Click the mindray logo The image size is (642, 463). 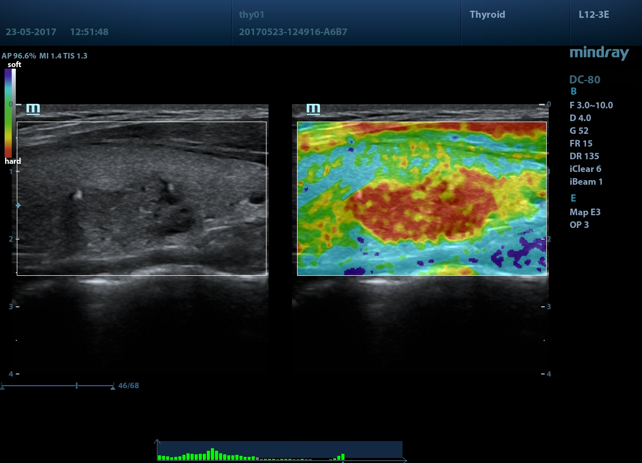pyautogui.click(x=599, y=53)
